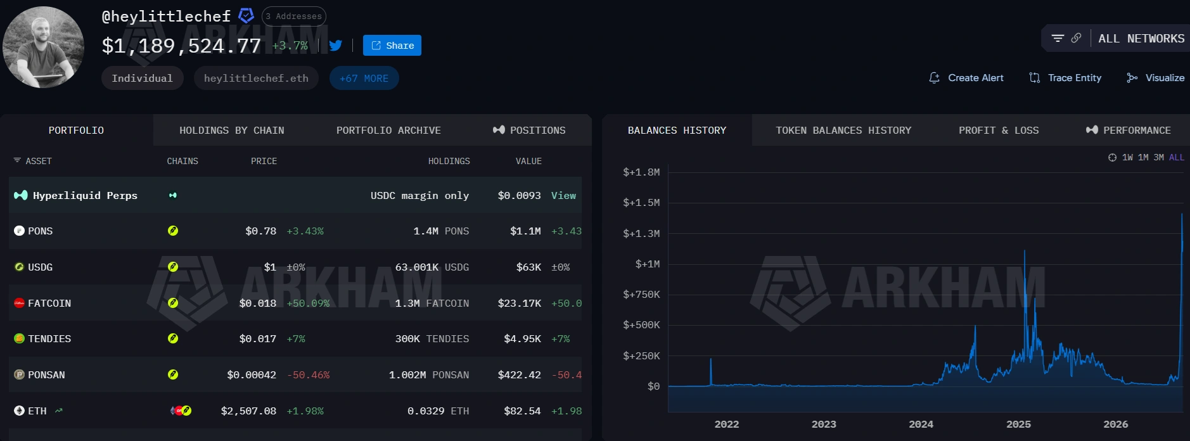Click the CHAINS column header
Viewport: 1190px width, 441px height.
click(182, 161)
